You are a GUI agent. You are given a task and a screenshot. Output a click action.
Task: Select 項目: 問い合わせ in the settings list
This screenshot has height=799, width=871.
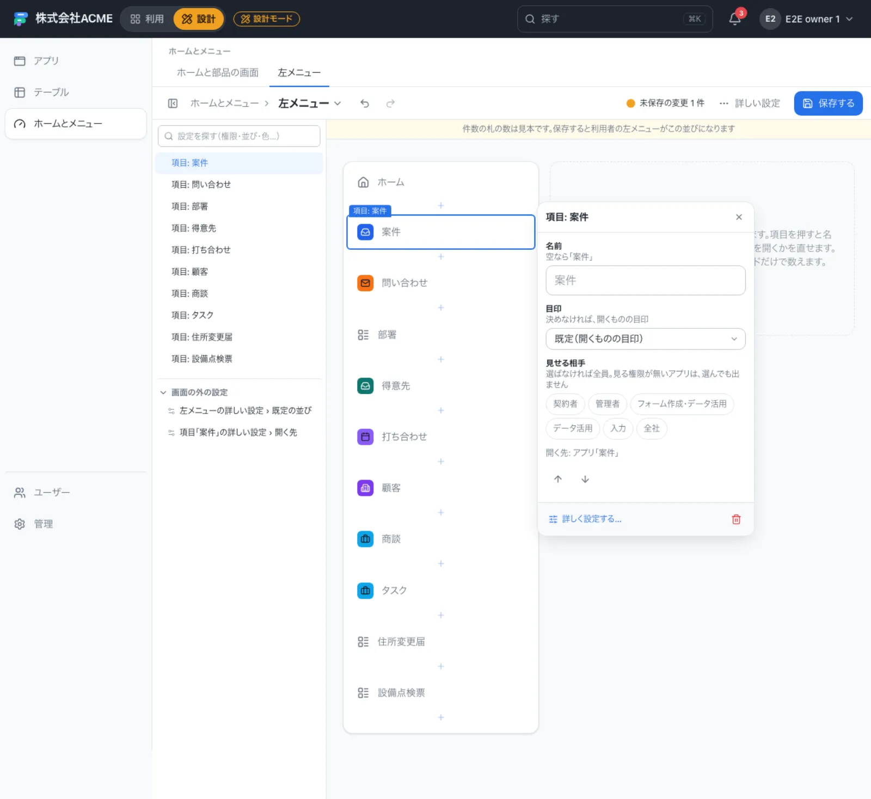coord(239,185)
